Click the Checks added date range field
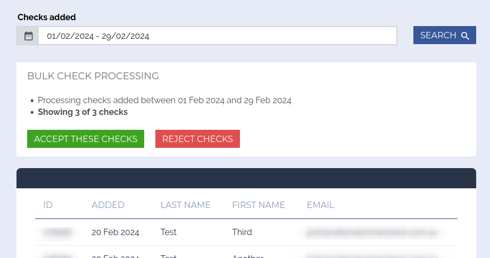 tap(217, 36)
